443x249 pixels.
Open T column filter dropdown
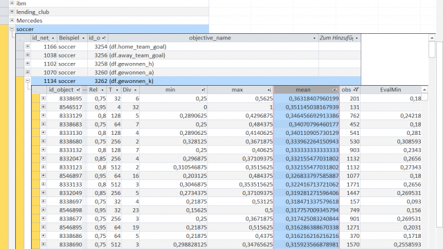[117, 90]
